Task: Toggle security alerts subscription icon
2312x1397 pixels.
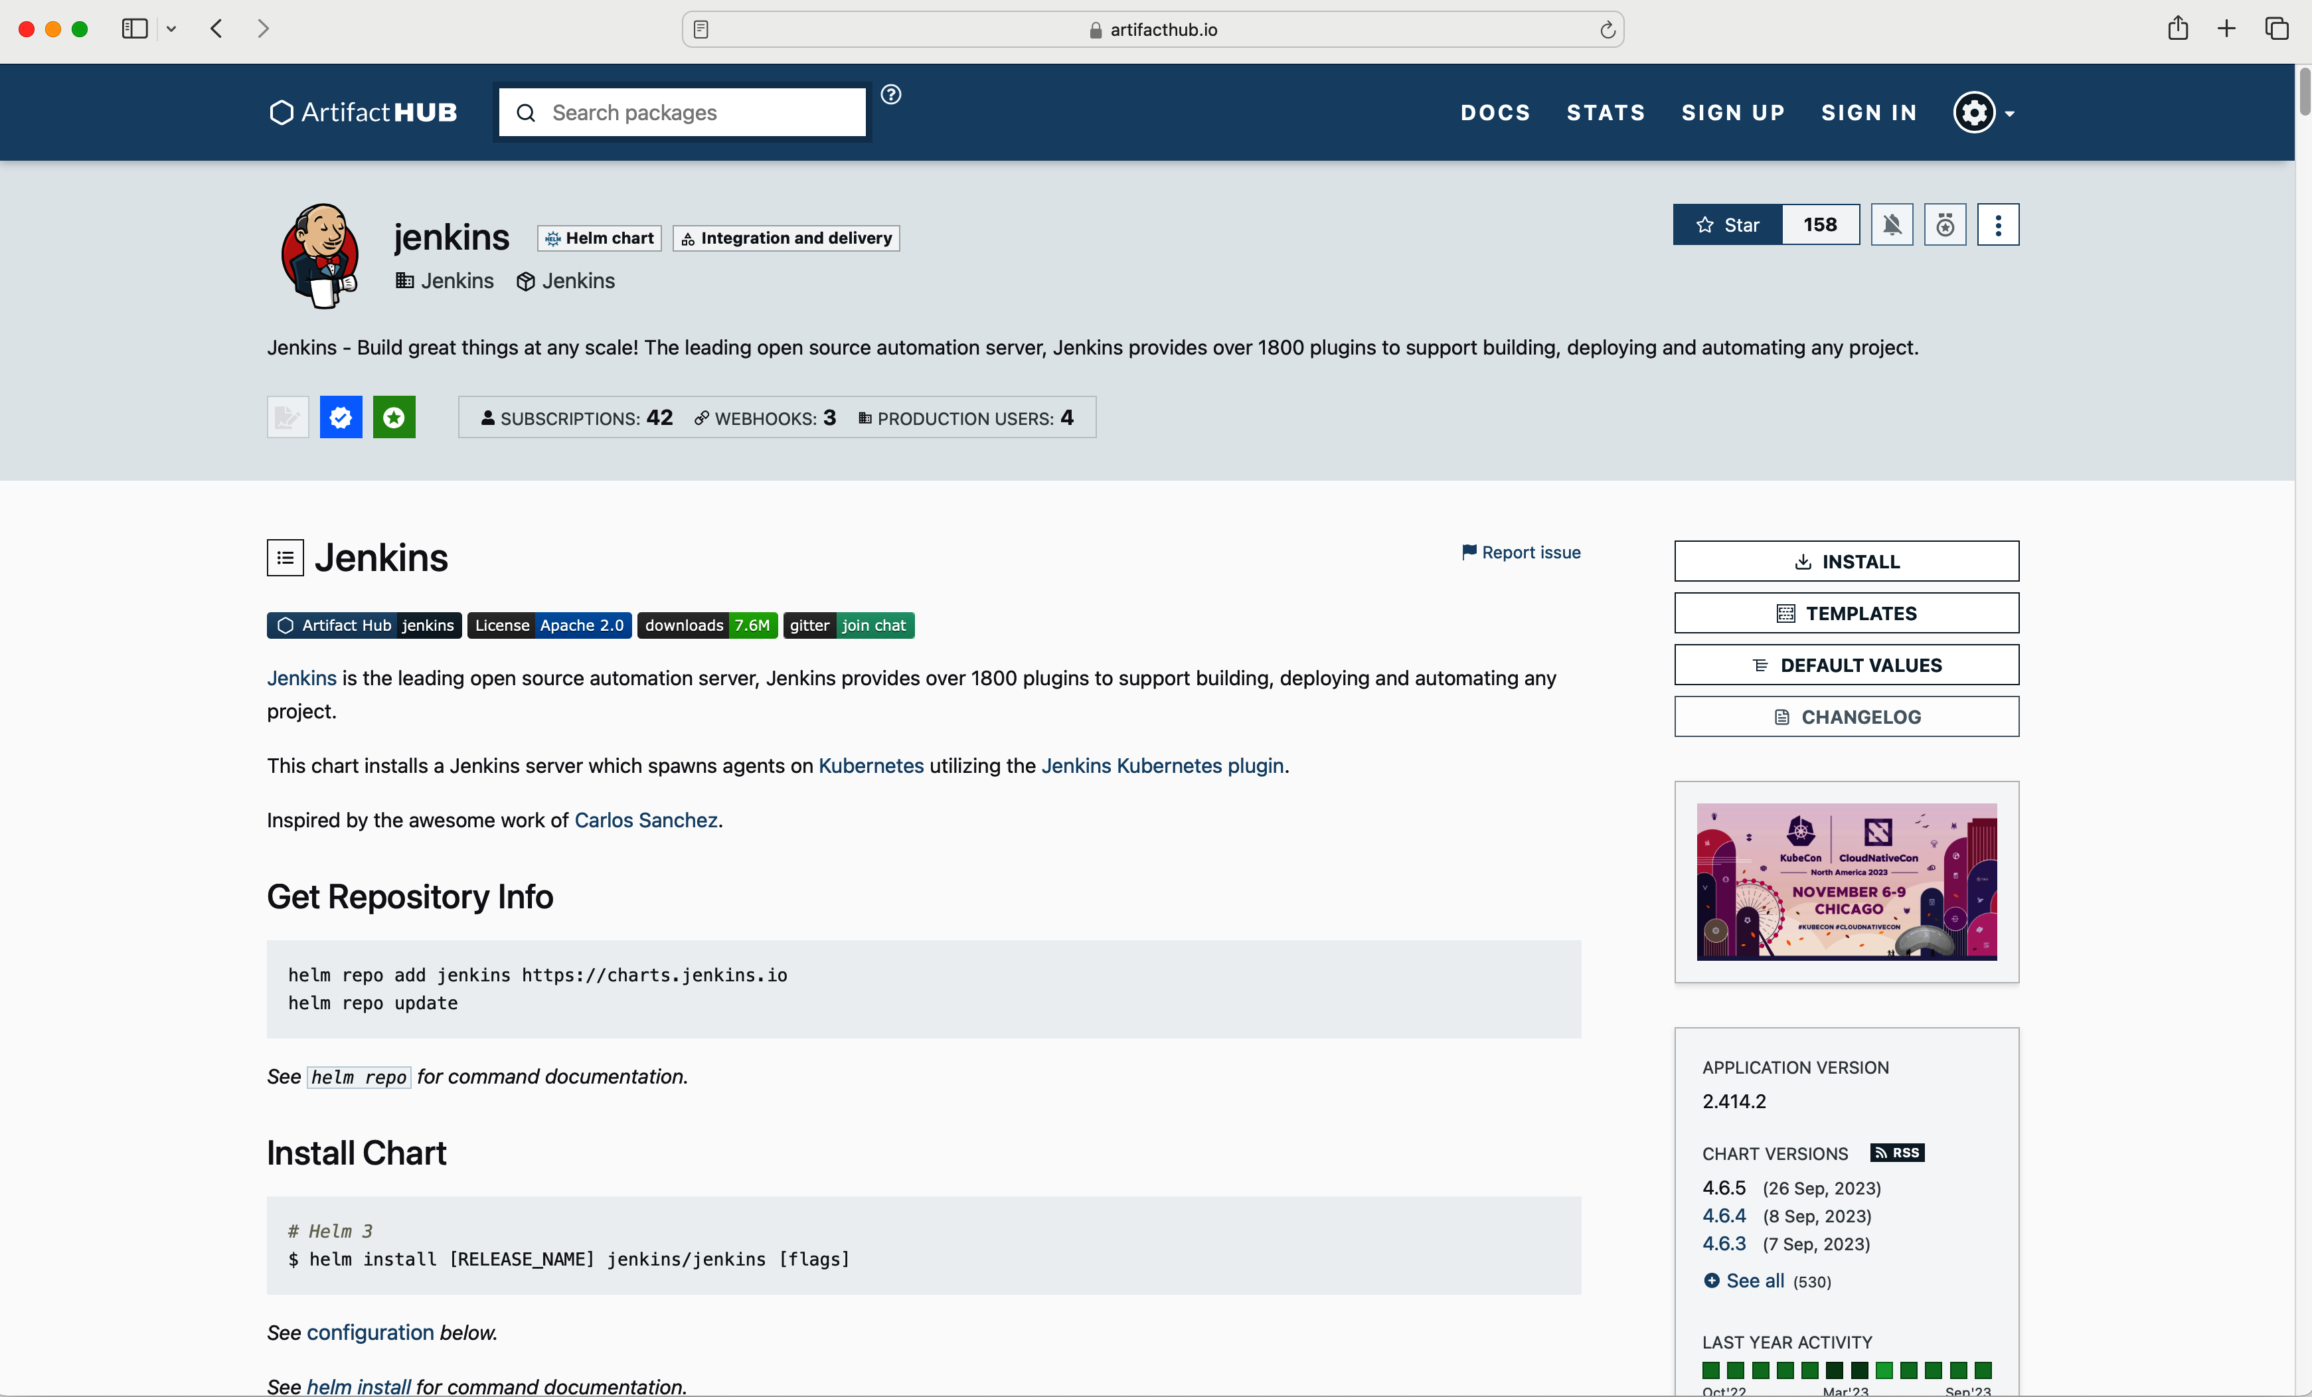Action: 1944,225
